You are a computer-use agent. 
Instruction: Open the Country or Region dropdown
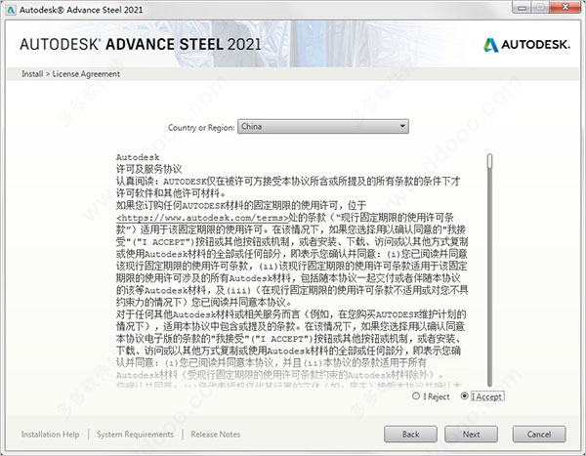click(323, 126)
